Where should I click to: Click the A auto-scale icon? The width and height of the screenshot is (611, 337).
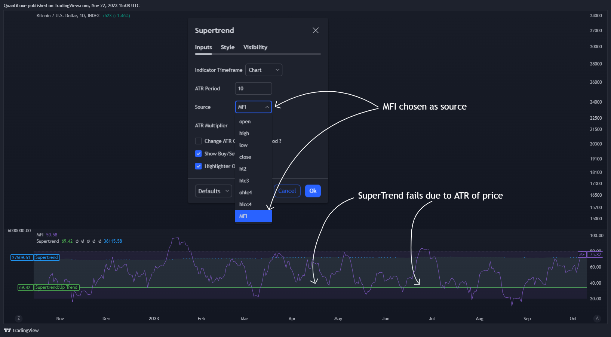click(597, 318)
